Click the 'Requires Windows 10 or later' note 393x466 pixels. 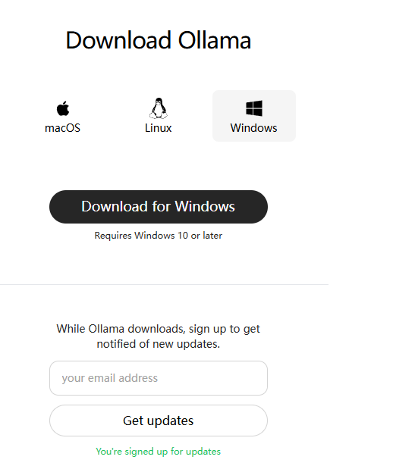pyautogui.click(x=159, y=236)
